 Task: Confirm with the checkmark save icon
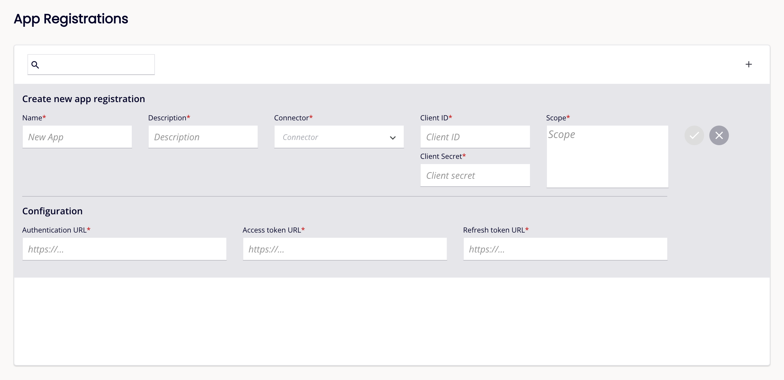(x=694, y=135)
